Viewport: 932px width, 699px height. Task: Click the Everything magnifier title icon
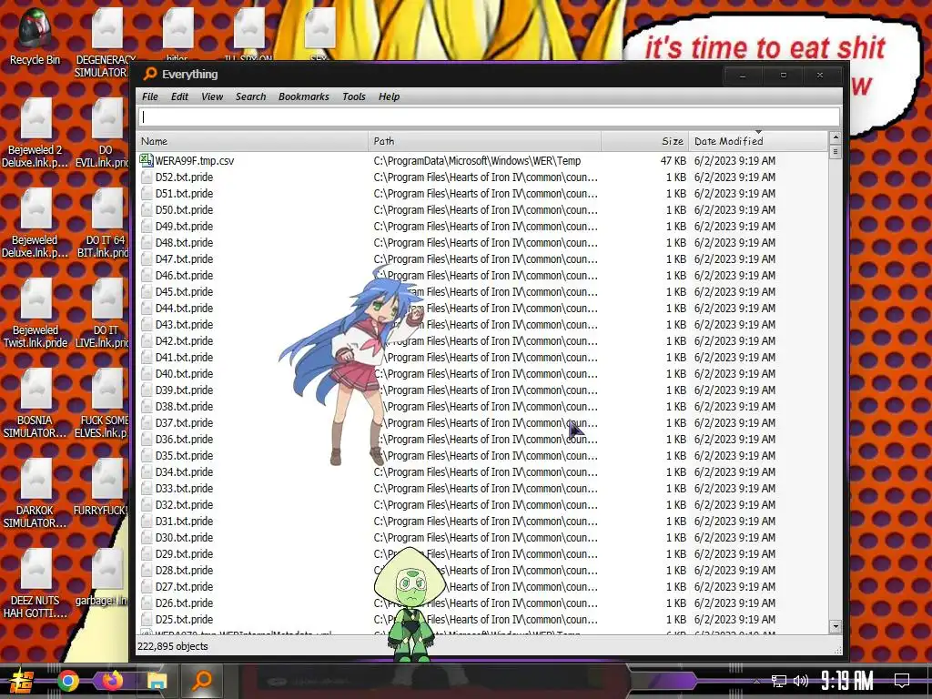(x=150, y=74)
